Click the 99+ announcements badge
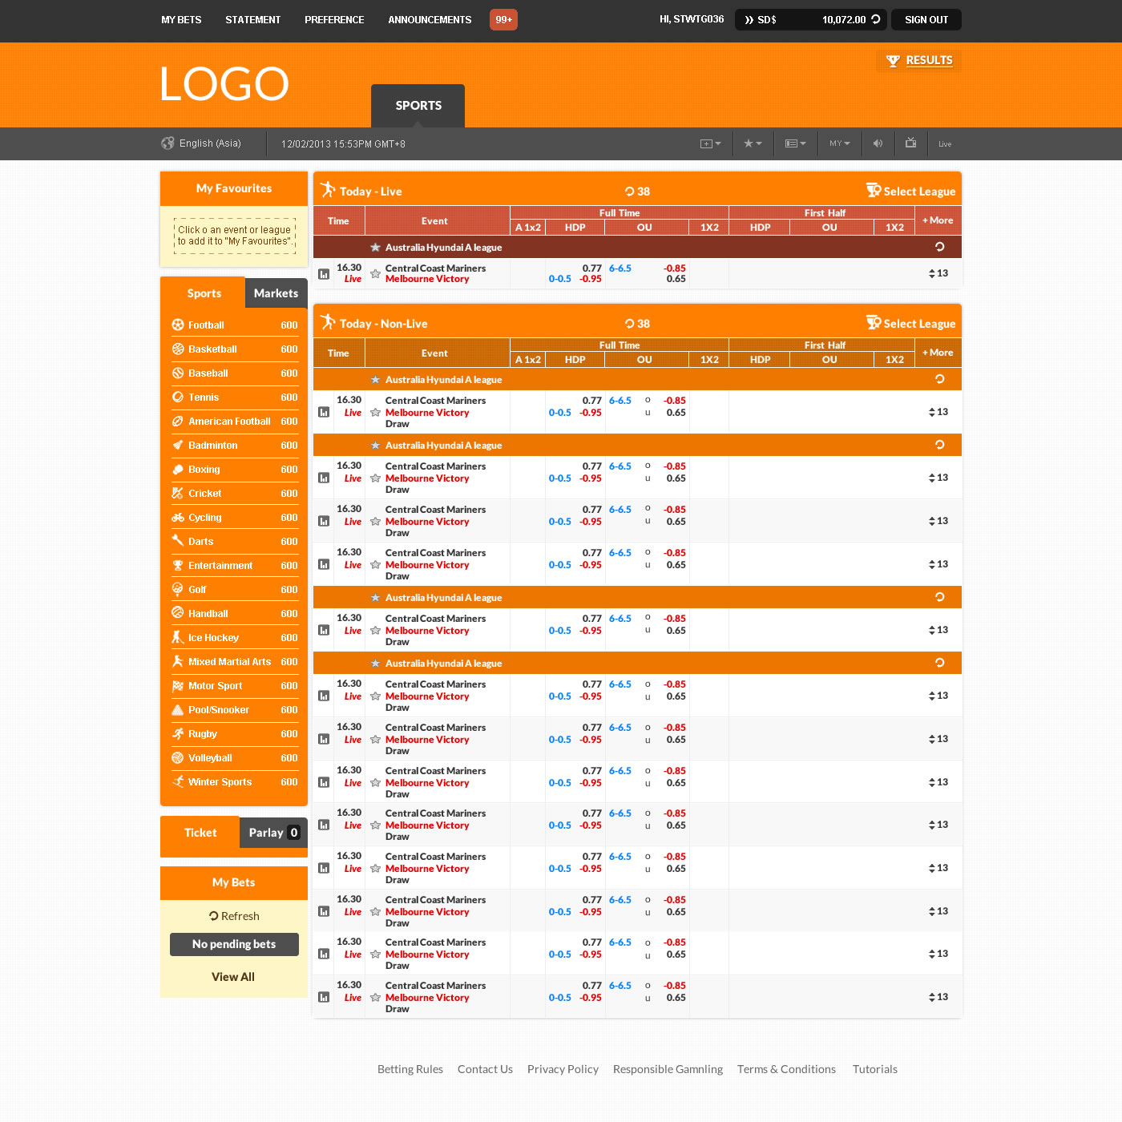Screen dimensions: 1122x1122 (503, 19)
